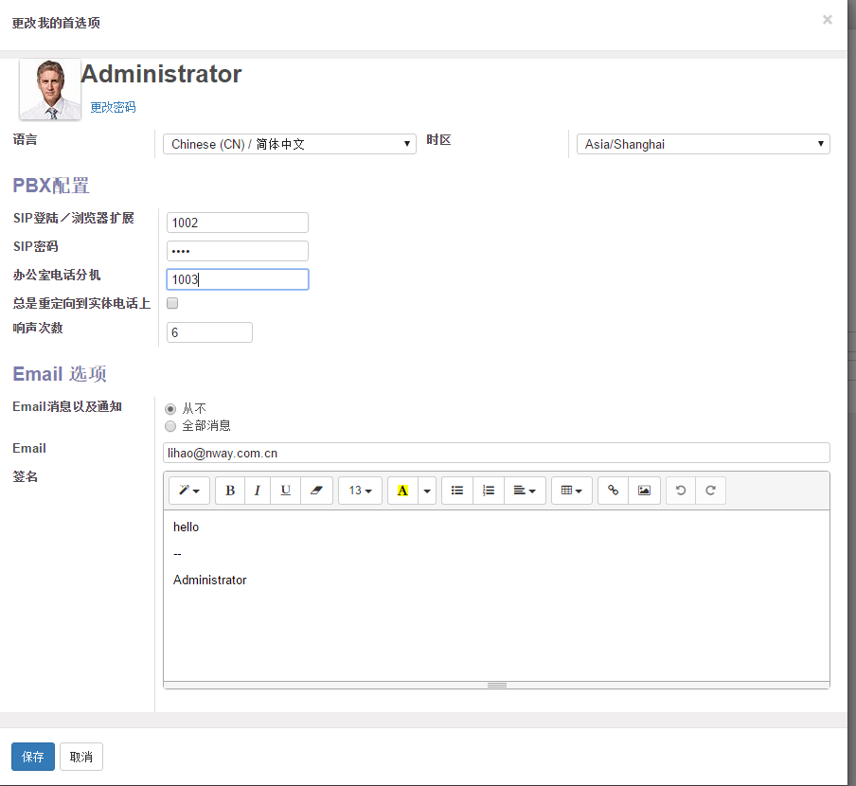The width and height of the screenshot is (856, 786).
Task: Open the table insert dropdown
Action: pos(571,491)
